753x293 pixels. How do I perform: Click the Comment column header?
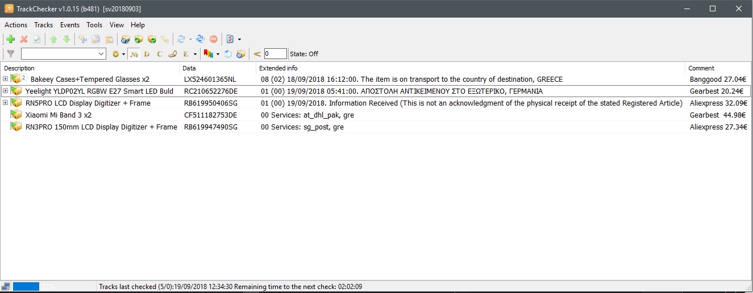point(701,68)
